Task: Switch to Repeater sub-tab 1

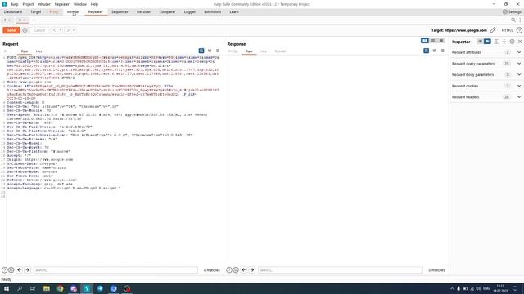Action: click(x=7, y=20)
